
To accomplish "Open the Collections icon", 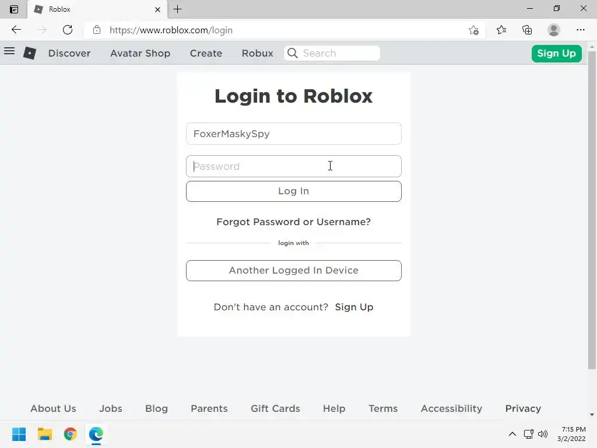I will click(527, 30).
